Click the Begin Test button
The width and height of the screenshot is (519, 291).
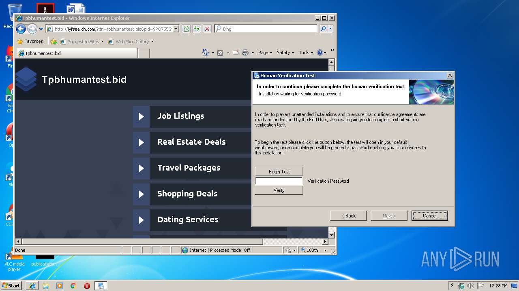(x=279, y=171)
